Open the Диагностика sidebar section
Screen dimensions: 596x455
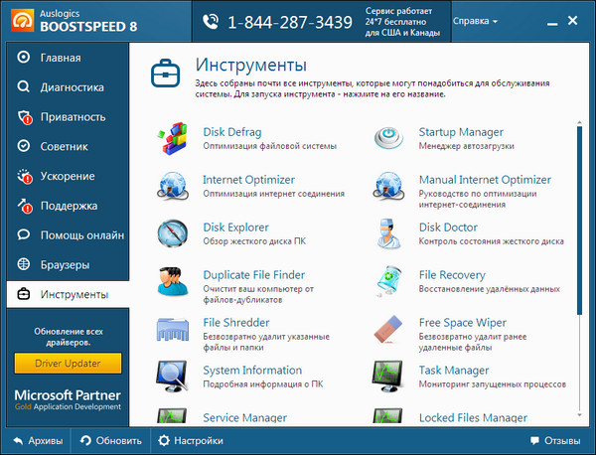click(x=72, y=87)
